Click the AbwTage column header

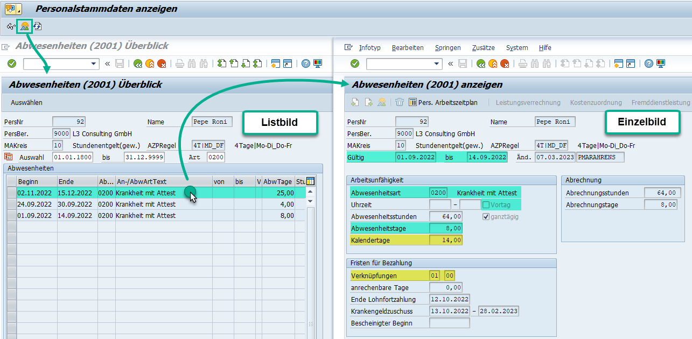[x=278, y=181]
